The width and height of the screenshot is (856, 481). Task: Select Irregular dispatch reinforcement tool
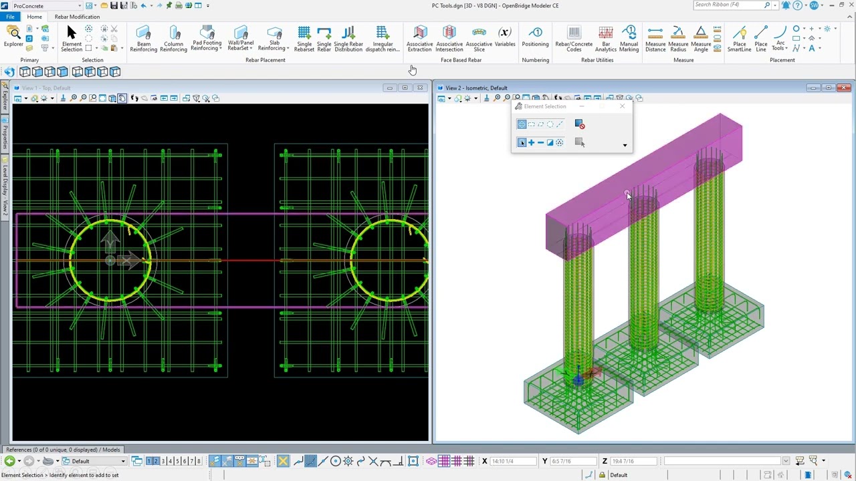coord(383,39)
